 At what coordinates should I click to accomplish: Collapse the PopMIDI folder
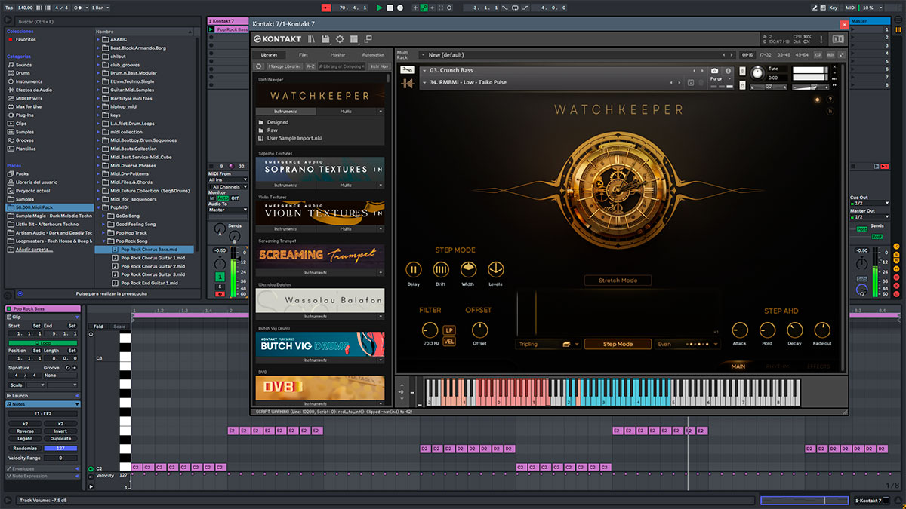tap(100, 207)
